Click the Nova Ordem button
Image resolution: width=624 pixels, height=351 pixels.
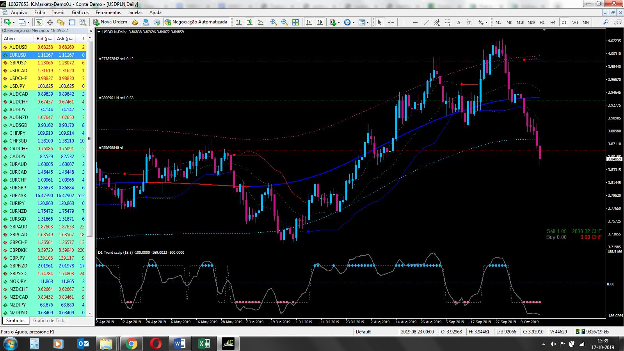tap(110, 22)
